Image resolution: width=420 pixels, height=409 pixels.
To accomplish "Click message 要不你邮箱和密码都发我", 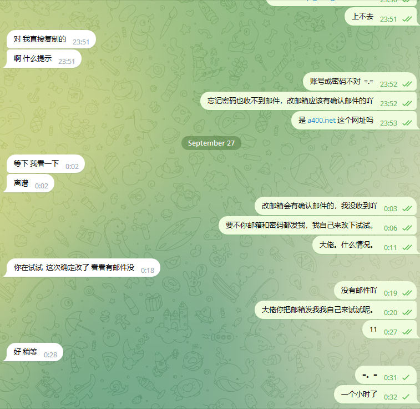I will [317, 225].
